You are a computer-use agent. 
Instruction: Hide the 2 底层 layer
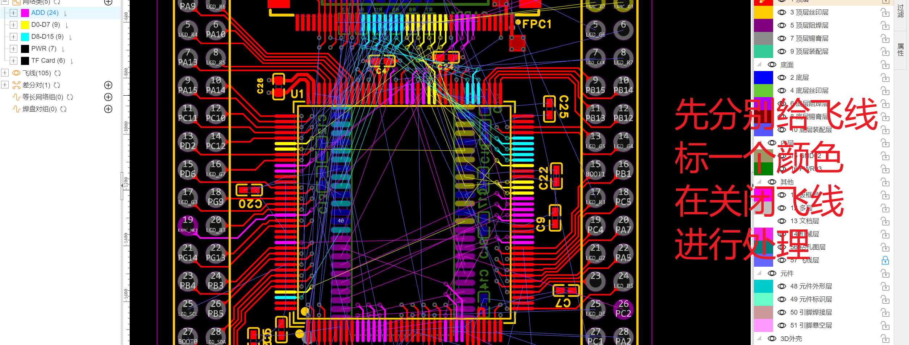pyautogui.click(x=782, y=78)
